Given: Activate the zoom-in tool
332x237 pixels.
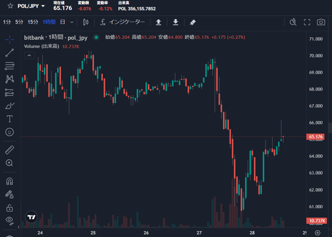Looking at the screenshot, I should 9,163.
